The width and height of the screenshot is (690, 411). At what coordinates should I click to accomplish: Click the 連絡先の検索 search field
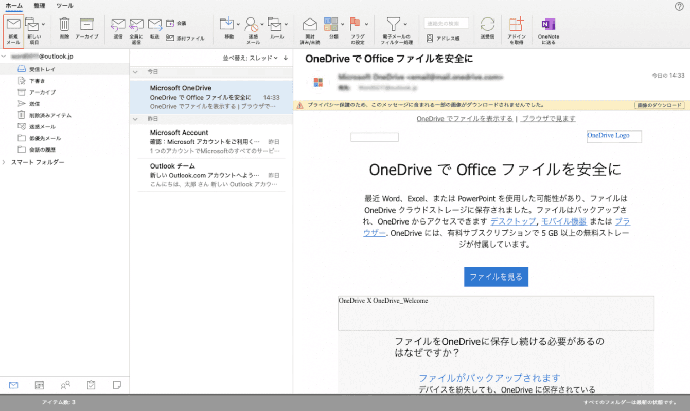pyautogui.click(x=447, y=23)
